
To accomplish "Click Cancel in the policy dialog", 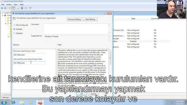I will (93, 94).
